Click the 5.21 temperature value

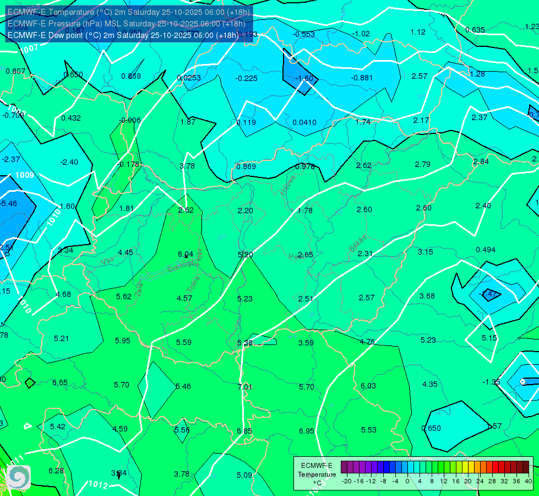62,339
